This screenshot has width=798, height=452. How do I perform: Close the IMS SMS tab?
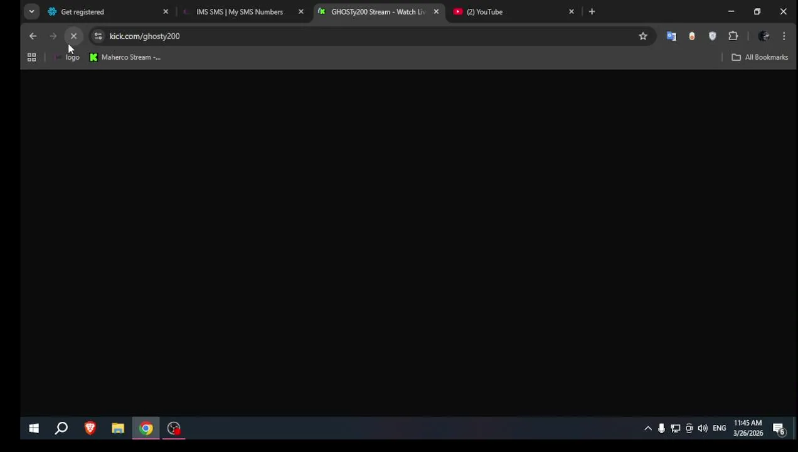click(x=301, y=11)
